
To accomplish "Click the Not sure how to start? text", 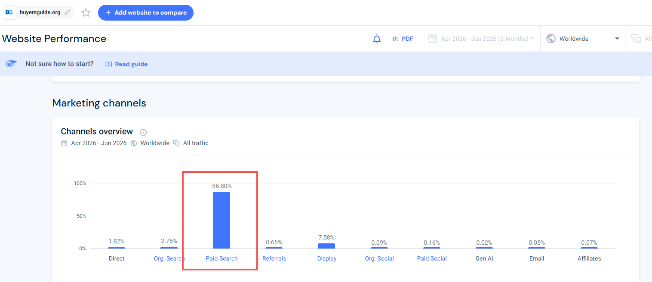I will click(59, 64).
